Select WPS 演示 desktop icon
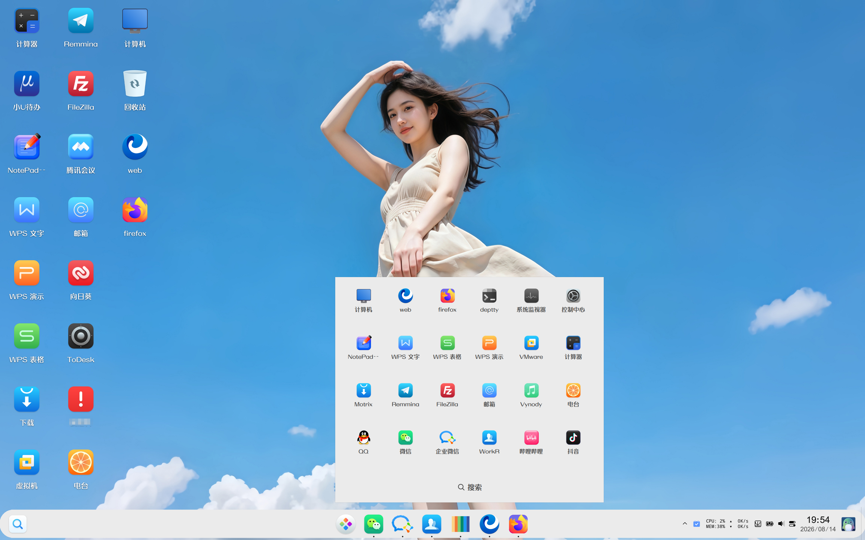 [26, 280]
